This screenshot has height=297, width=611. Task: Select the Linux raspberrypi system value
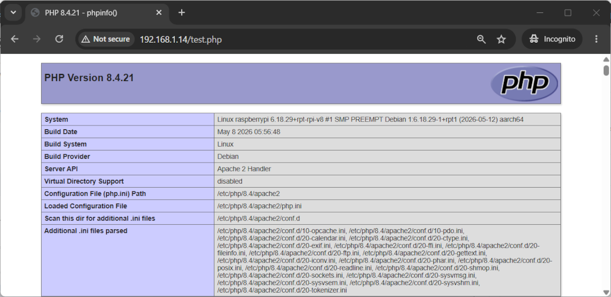click(370, 119)
